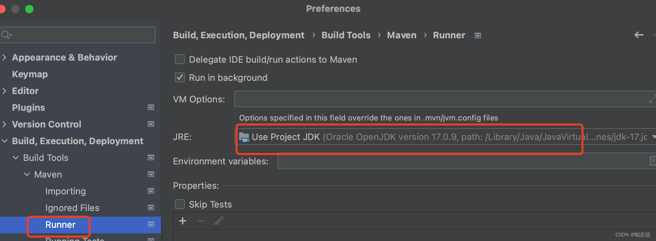
Task: Enable Delegate IDE build/run actions to Maven
Action: [180, 59]
